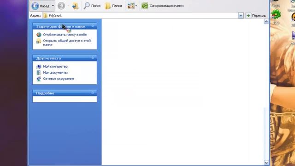Open the Views mode dropdown in the toolbar
This screenshot has width=295, height=166.
tap(132, 6)
